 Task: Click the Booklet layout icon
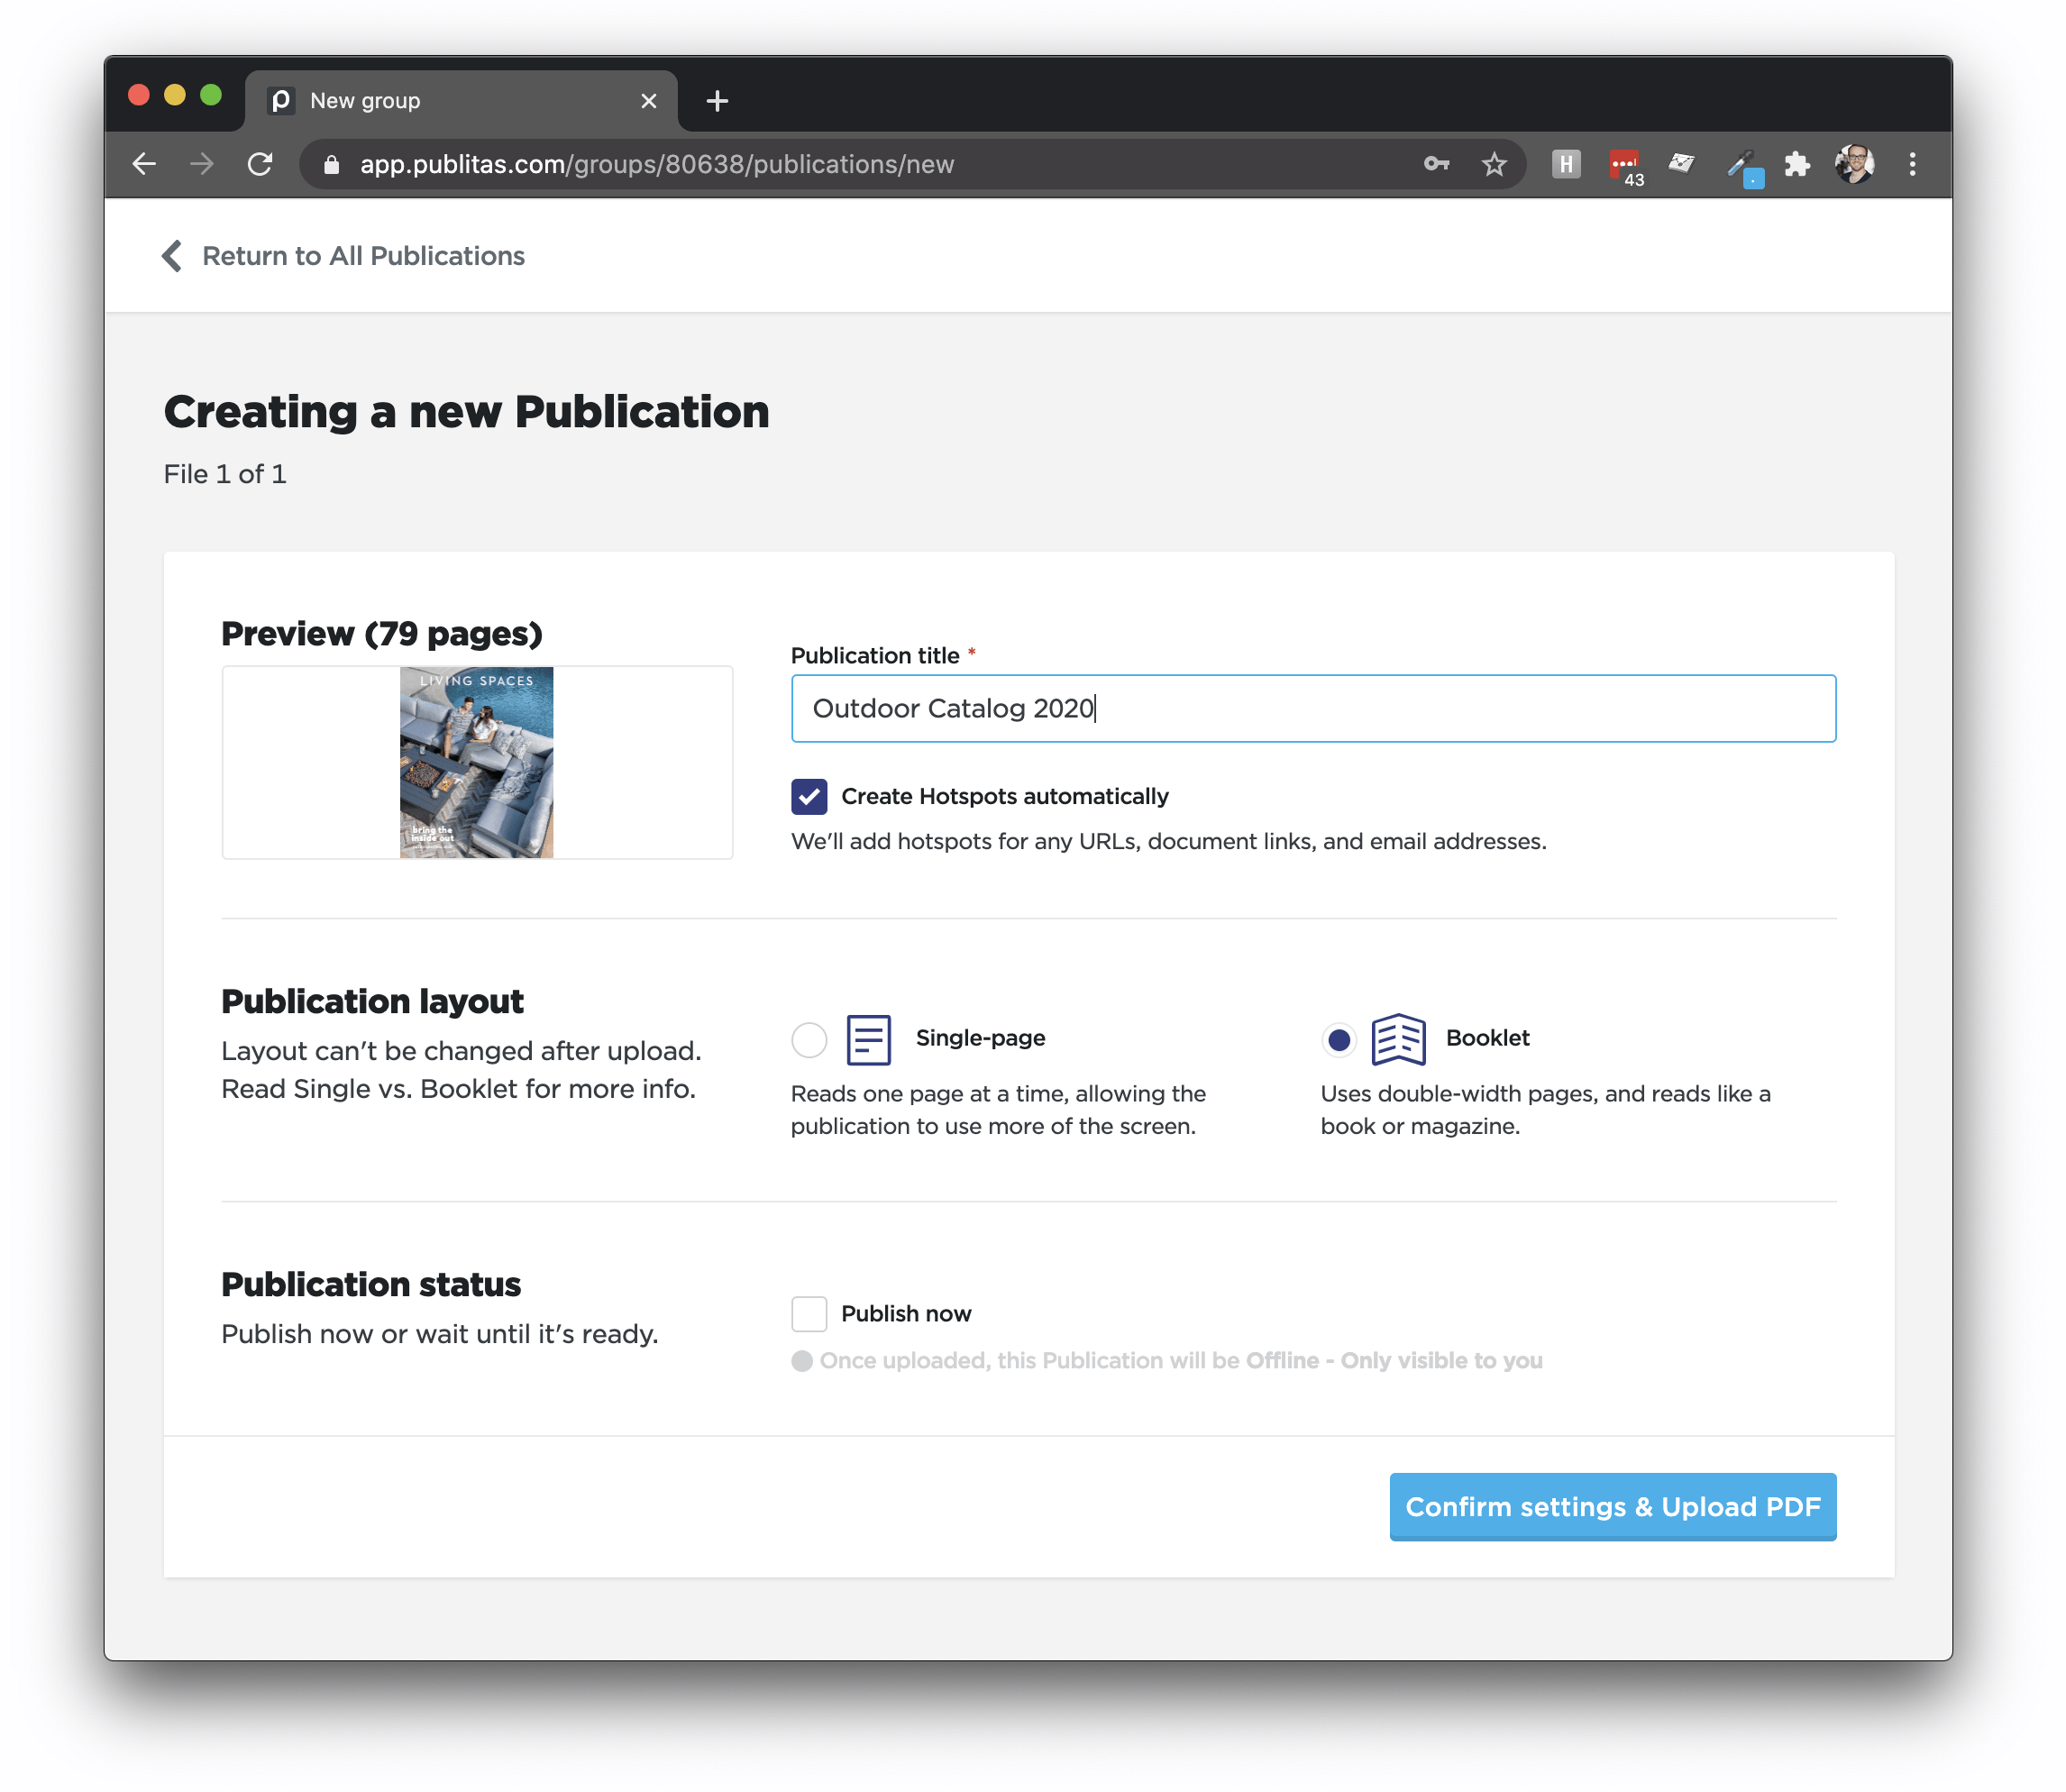point(1397,1039)
